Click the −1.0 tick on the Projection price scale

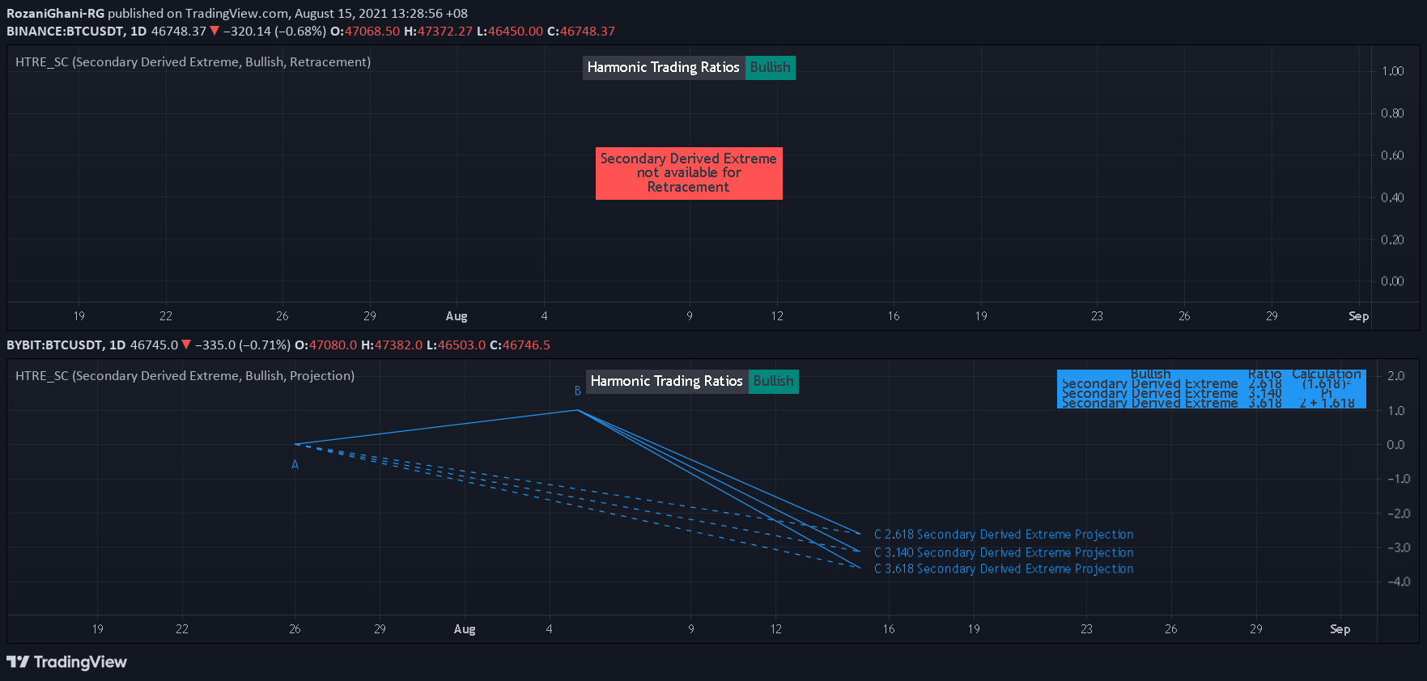click(1399, 479)
